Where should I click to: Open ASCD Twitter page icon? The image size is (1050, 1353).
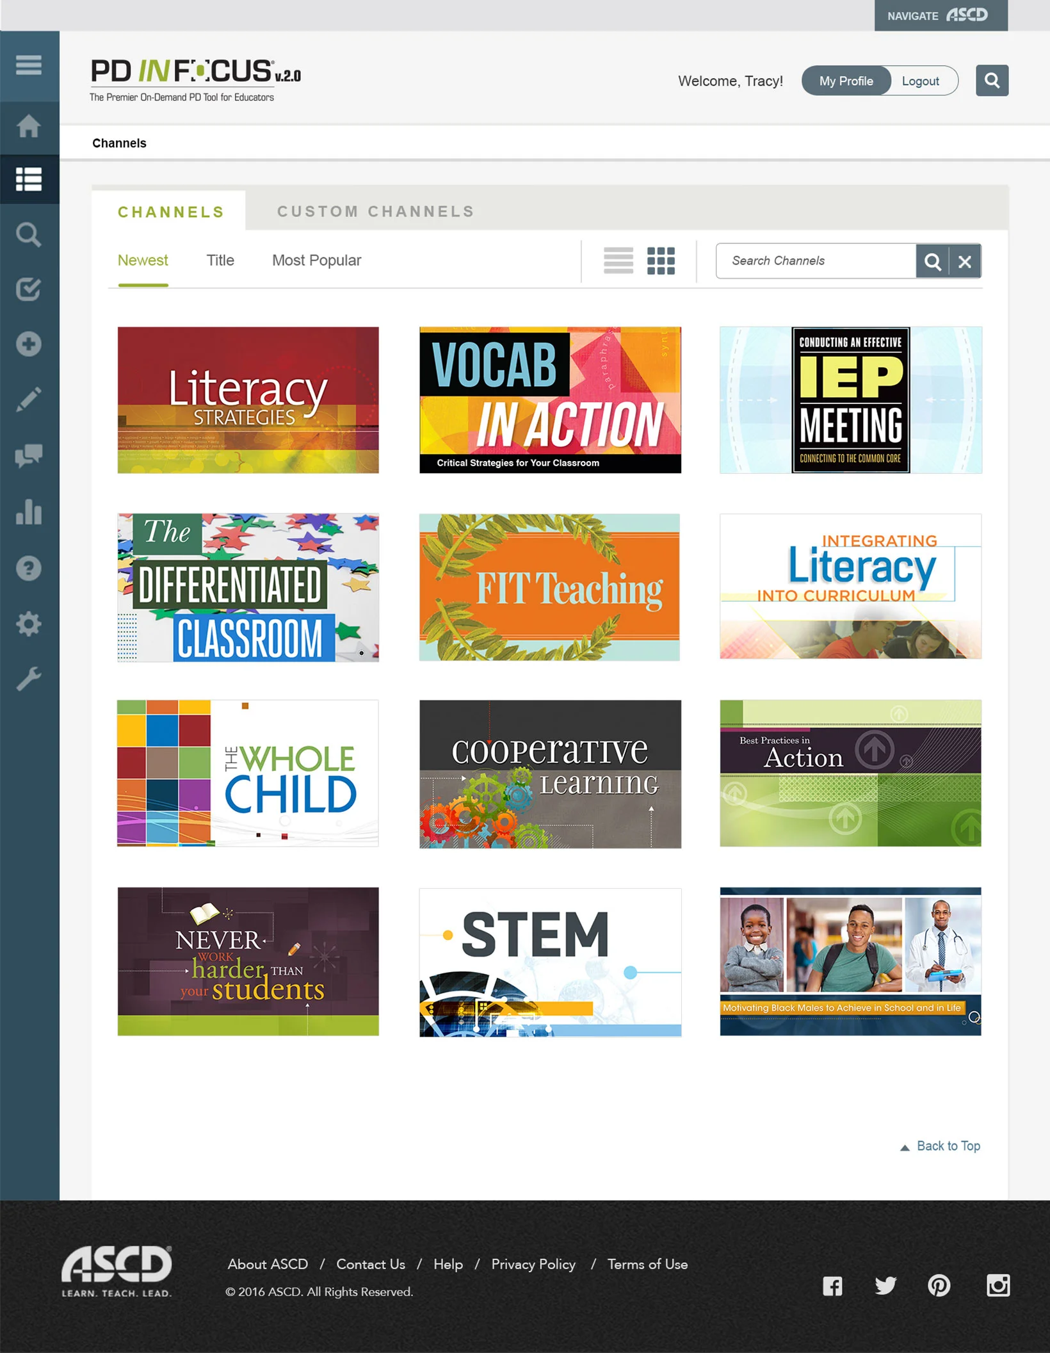[885, 1285]
